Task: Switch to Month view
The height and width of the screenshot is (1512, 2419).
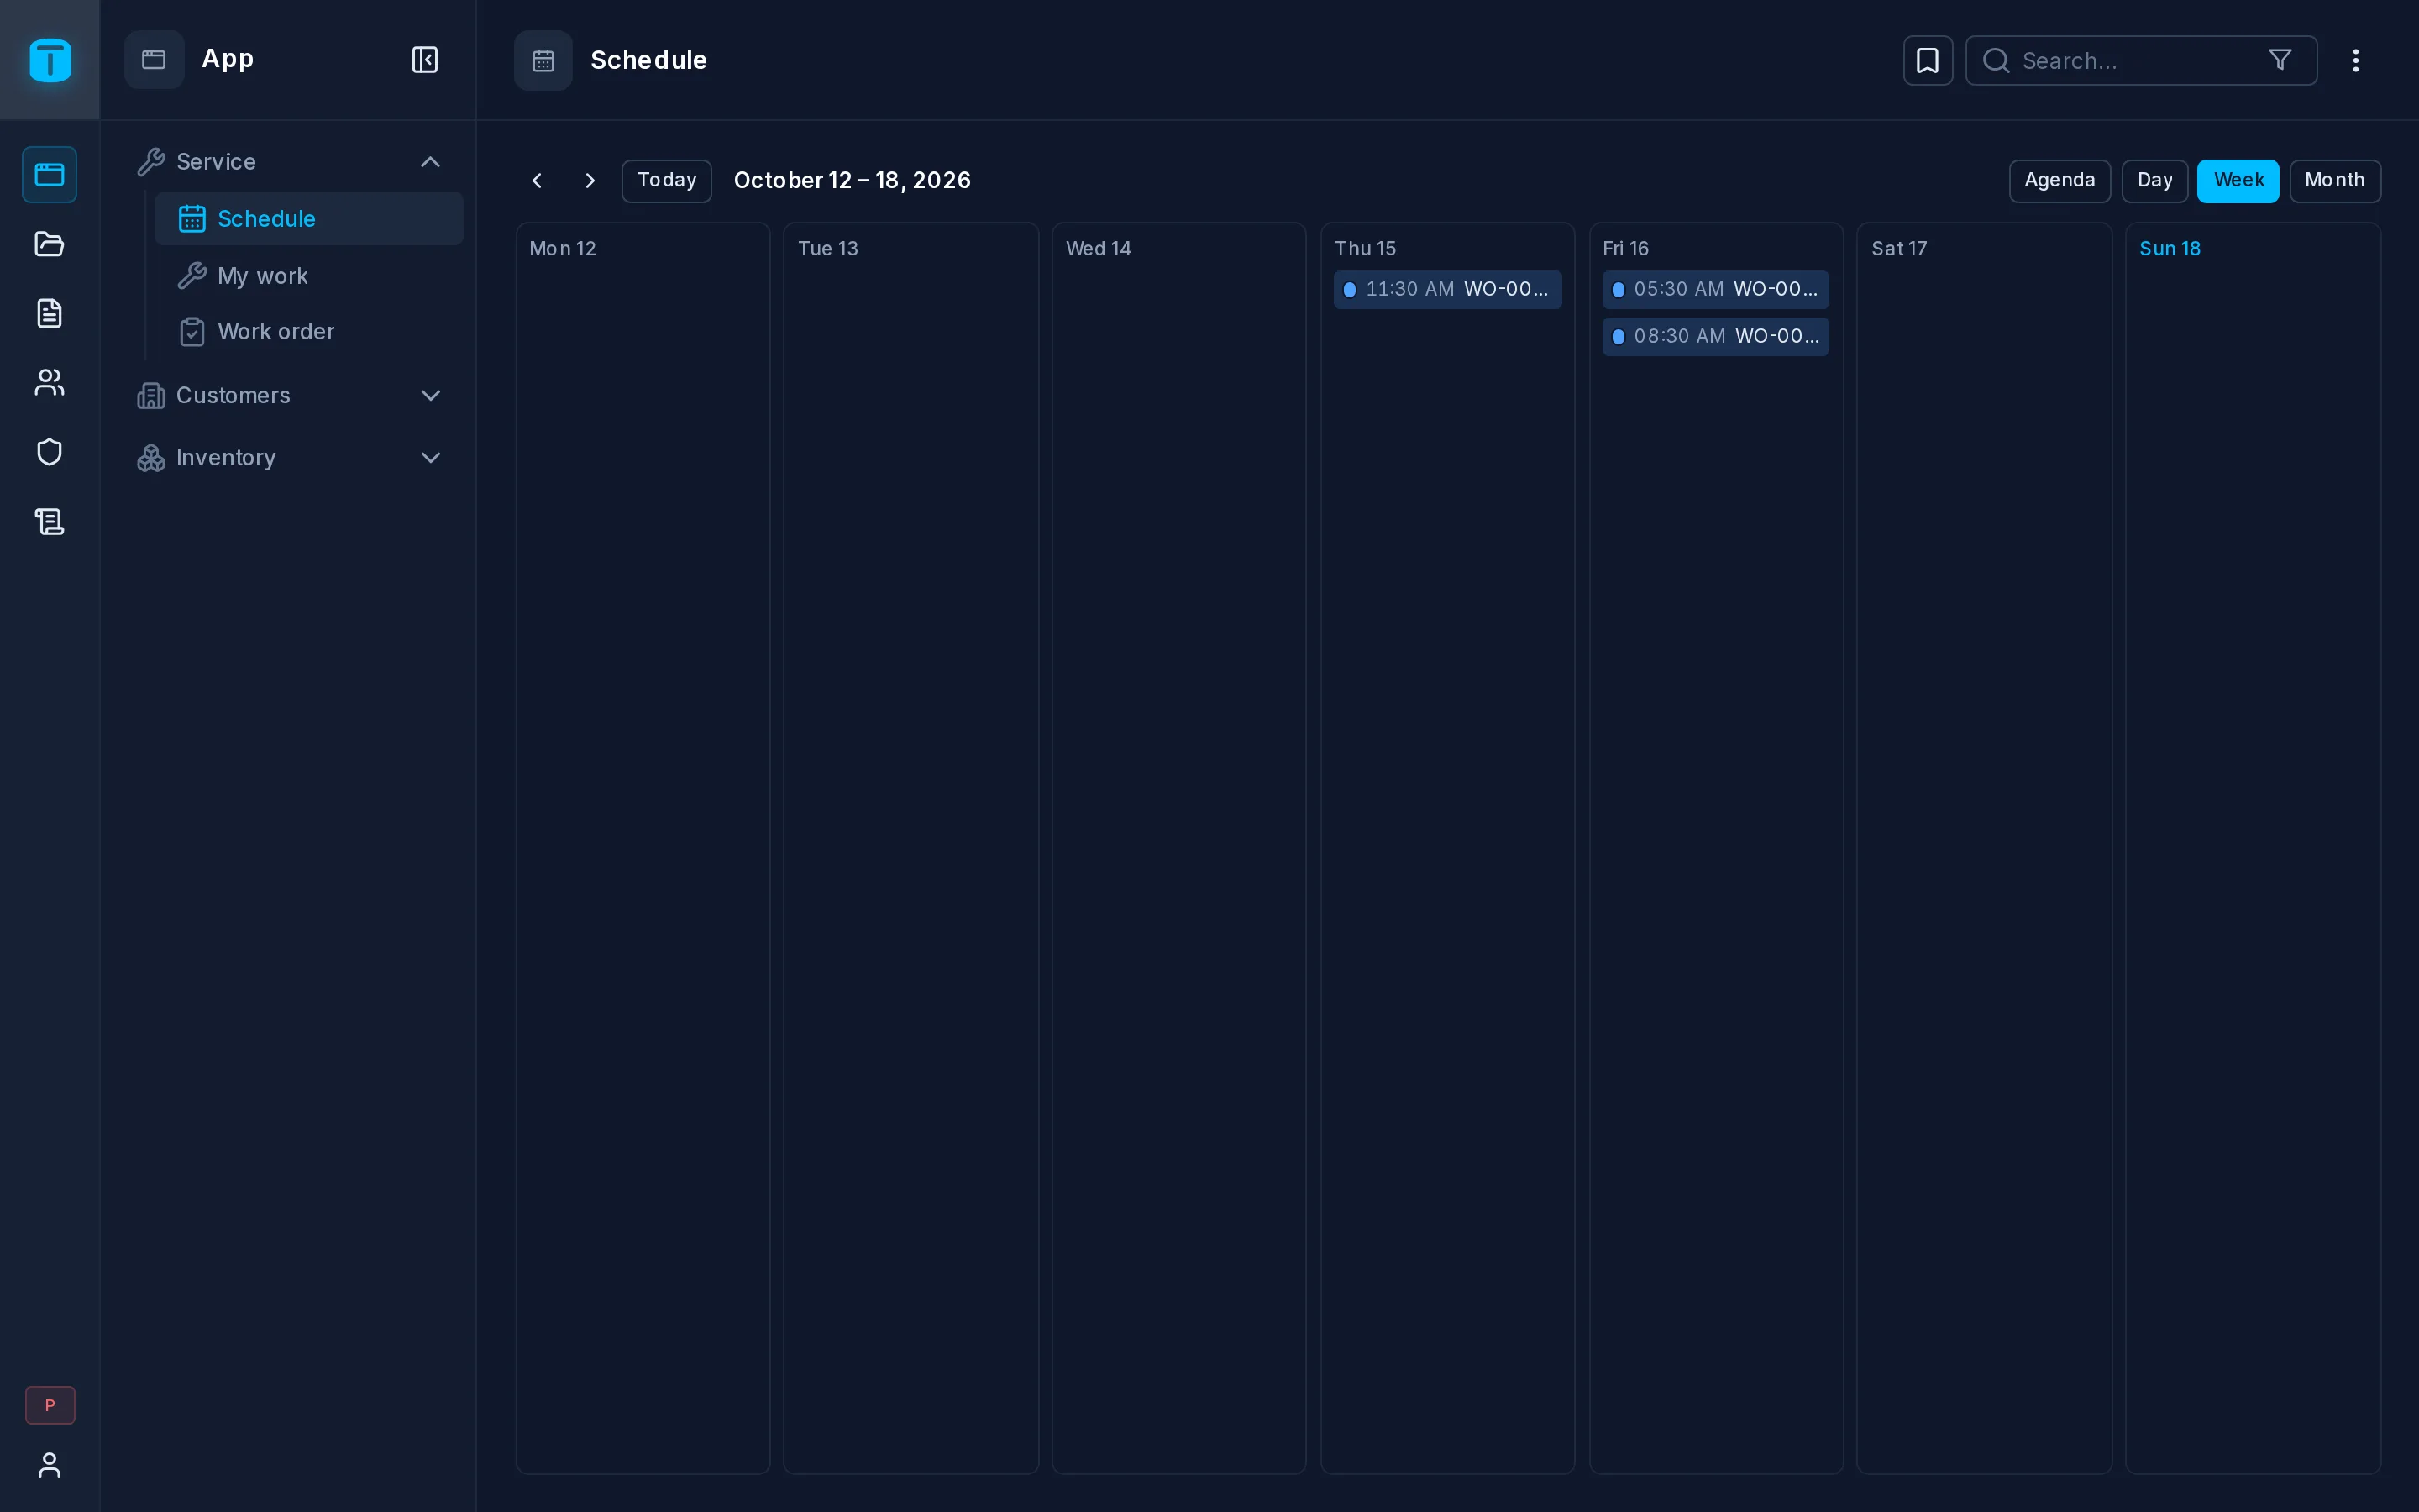Action: [2334, 181]
